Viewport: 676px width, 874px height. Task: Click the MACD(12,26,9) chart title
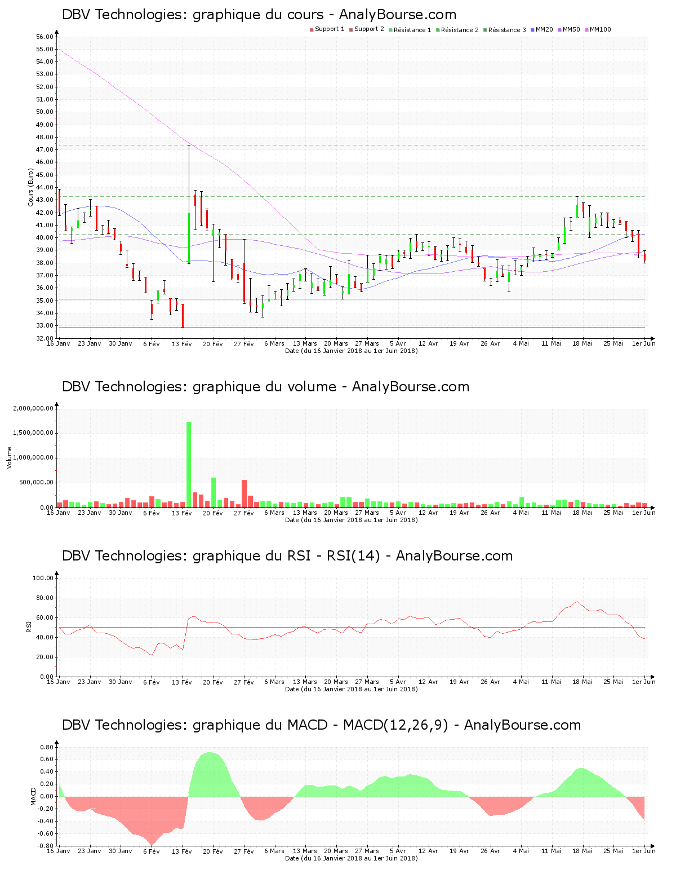(x=321, y=725)
